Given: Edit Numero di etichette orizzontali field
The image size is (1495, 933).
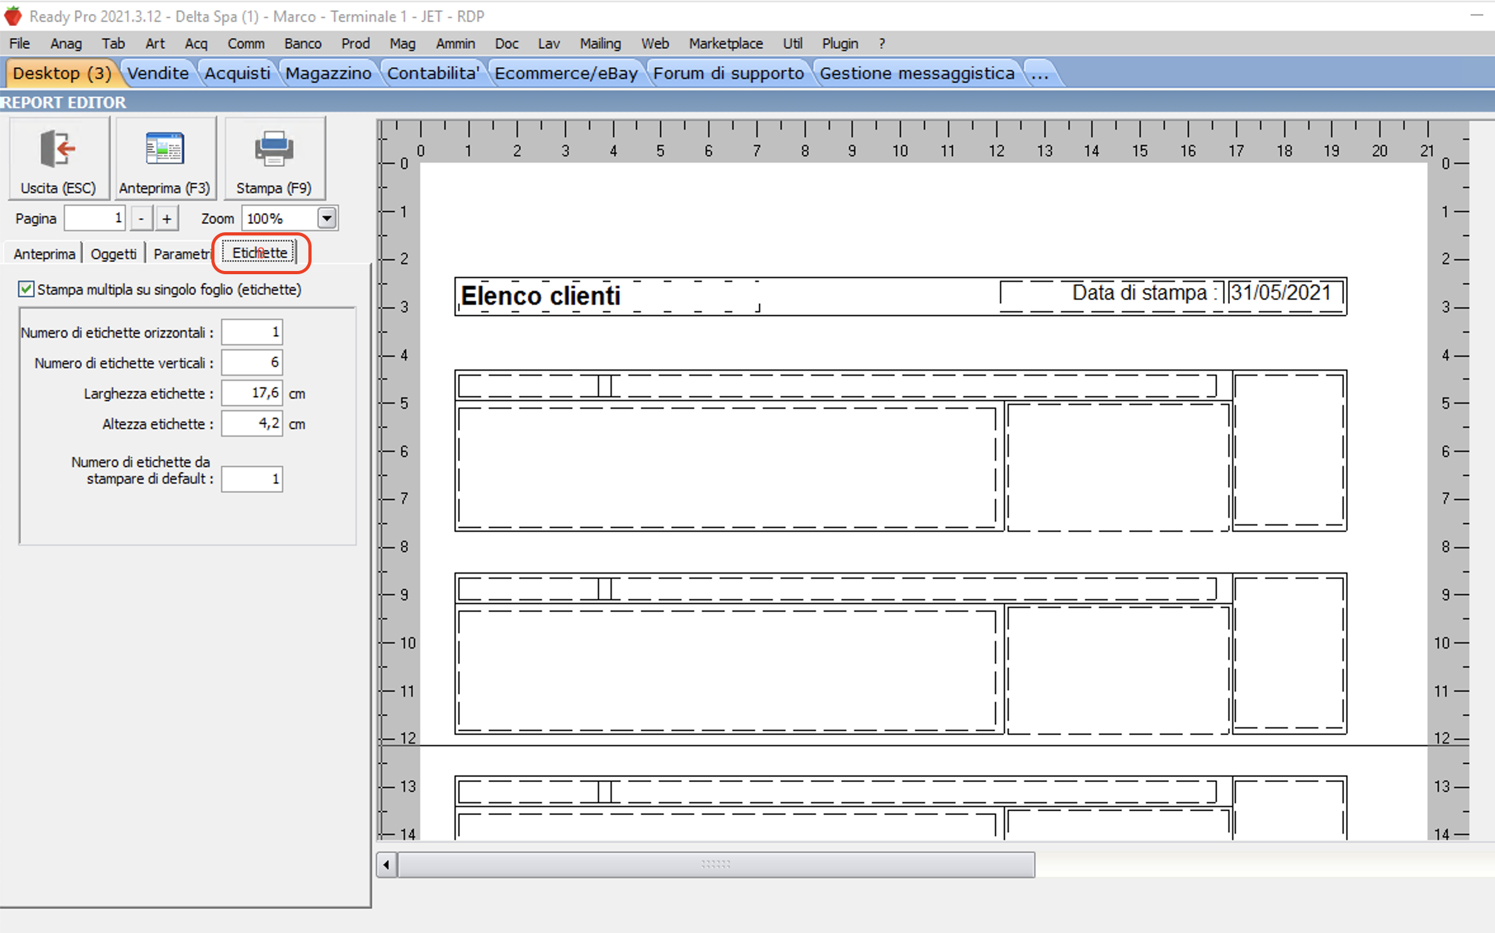Looking at the screenshot, I should [x=252, y=332].
